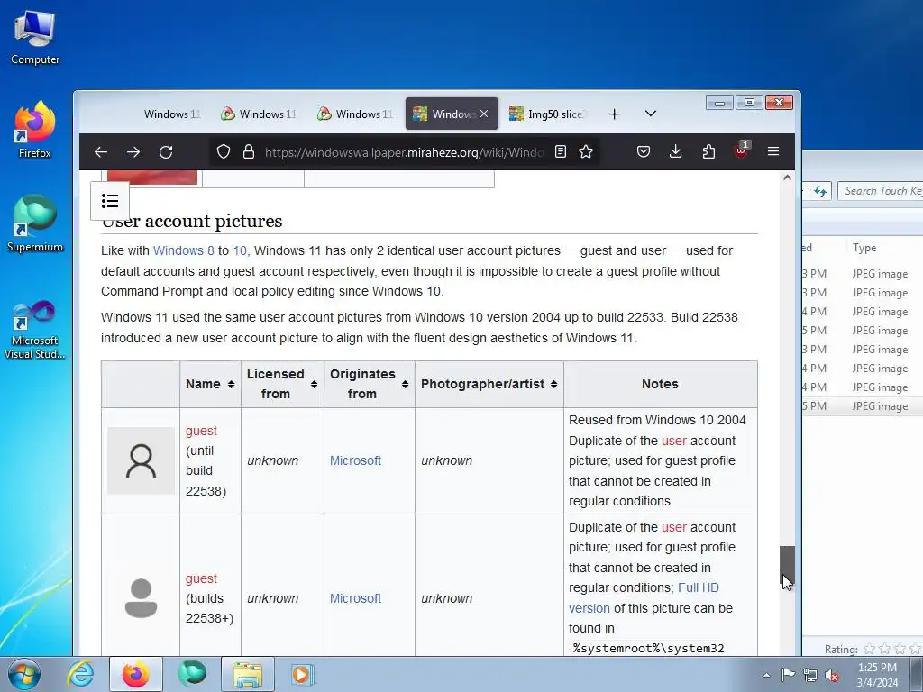Click the uBlock Origin icon

[741, 150]
